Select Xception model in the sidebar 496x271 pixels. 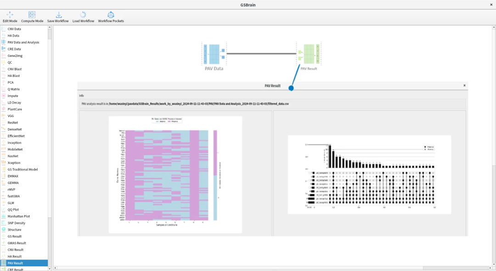[24, 163]
